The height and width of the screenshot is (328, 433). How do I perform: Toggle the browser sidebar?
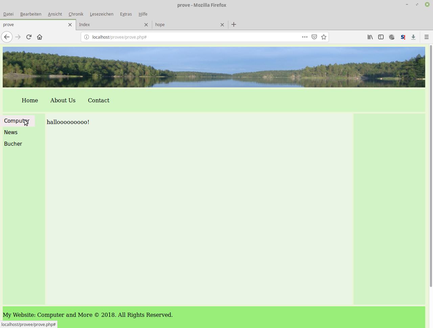coord(381,37)
